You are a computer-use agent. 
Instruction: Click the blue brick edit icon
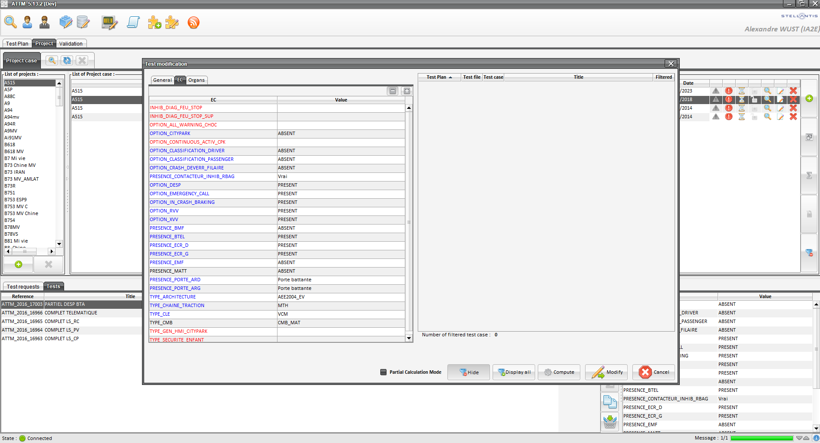click(66, 22)
